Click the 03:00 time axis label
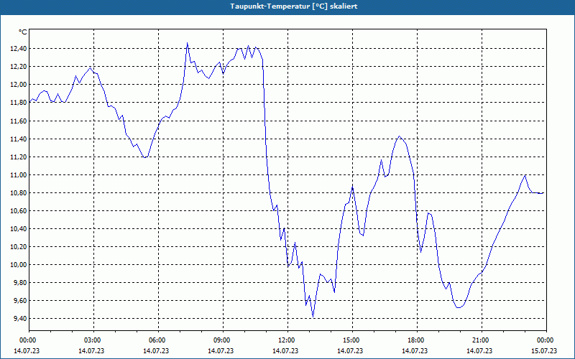Screen dimensions: 575x359 [93, 340]
